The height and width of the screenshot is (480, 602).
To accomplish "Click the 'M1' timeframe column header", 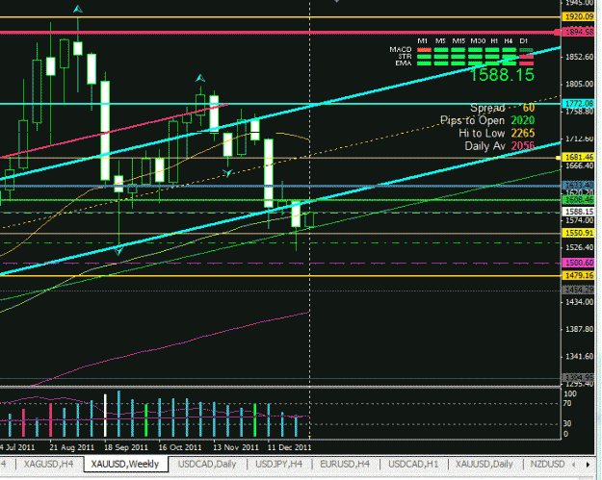I will tap(423, 41).
